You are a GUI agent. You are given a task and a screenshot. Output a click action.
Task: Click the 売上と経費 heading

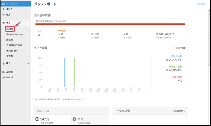pos(40,48)
